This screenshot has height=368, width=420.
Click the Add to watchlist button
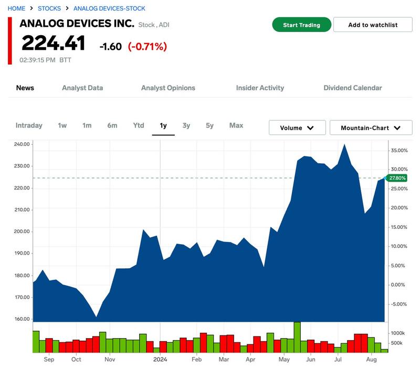[x=373, y=25]
